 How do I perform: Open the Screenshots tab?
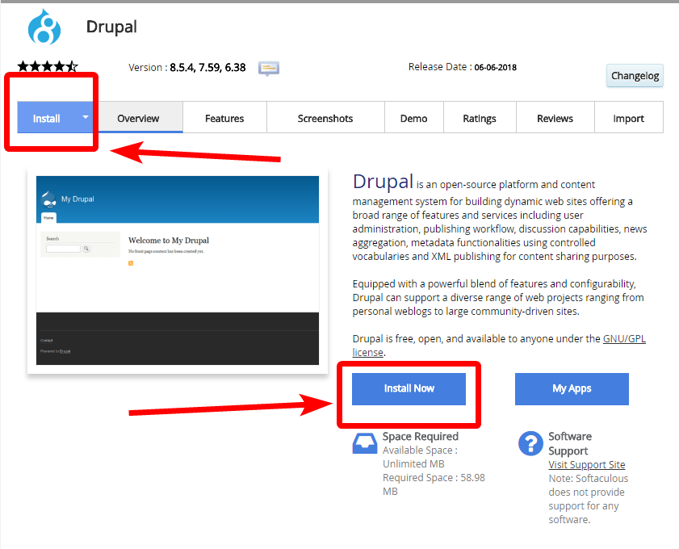point(325,118)
